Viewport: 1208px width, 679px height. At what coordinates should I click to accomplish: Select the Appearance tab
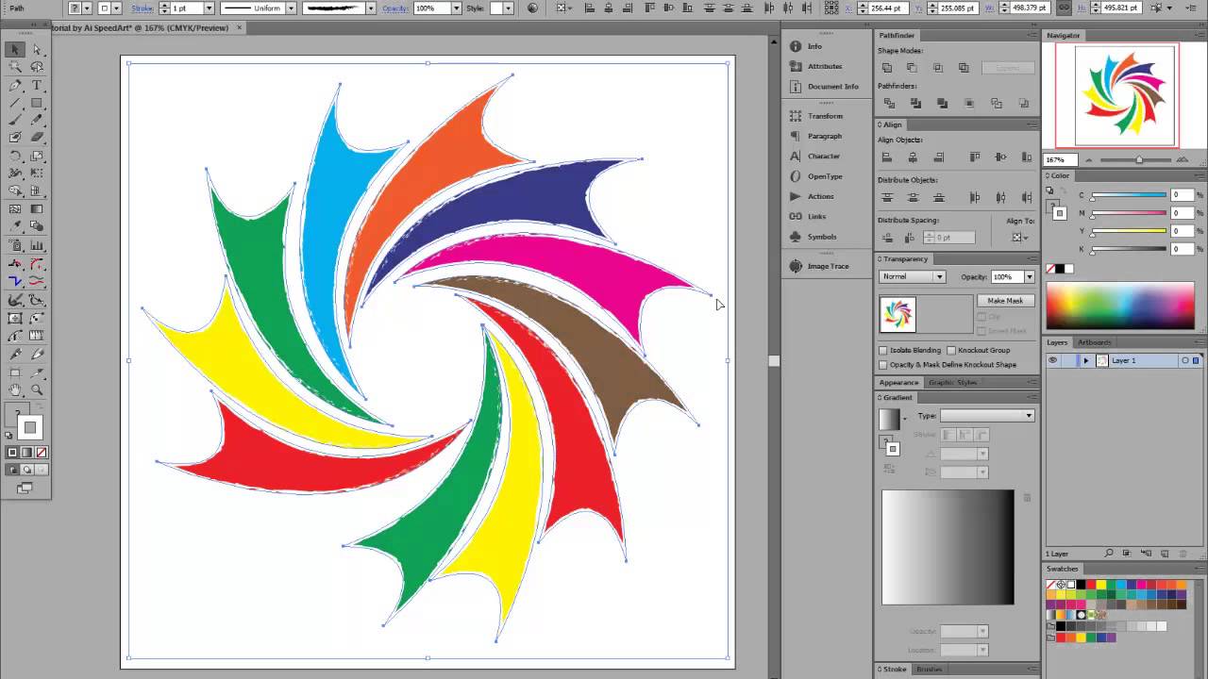tap(898, 382)
